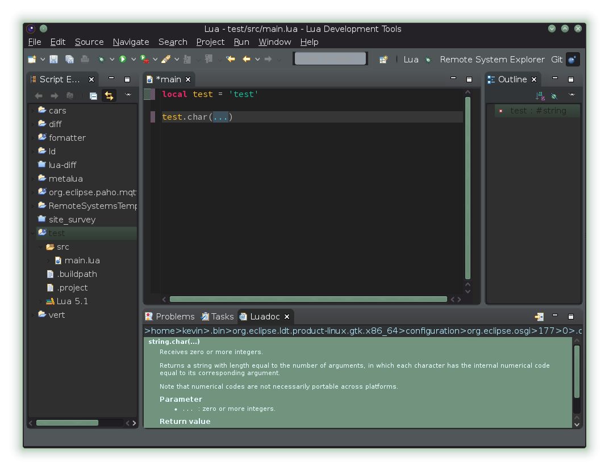
Task: Click Script Explorer back arrow
Action: click(39, 96)
